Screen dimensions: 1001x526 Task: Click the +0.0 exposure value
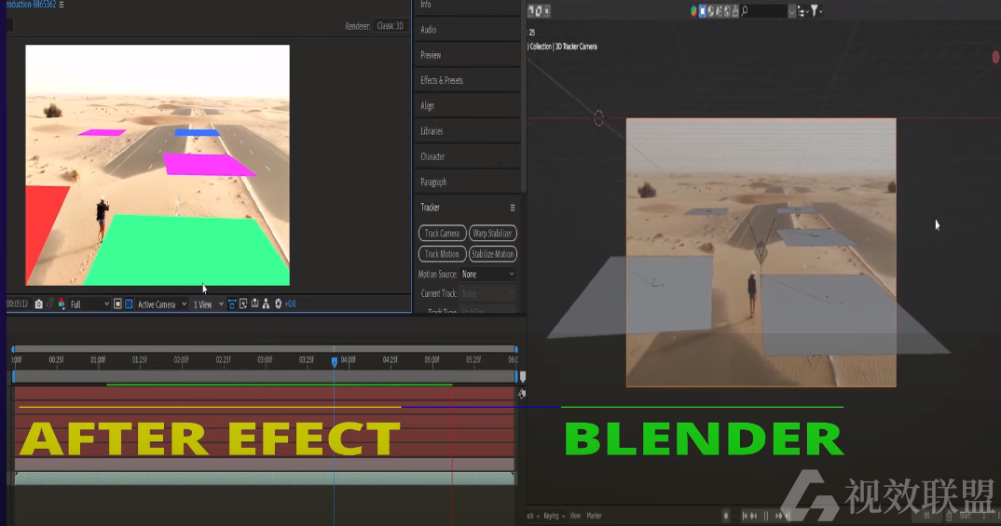pyautogui.click(x=291, y=304)
